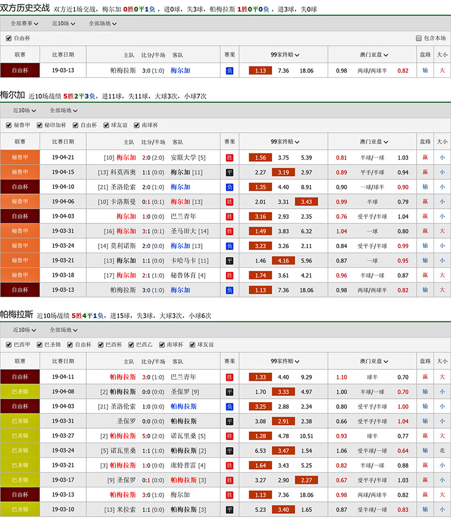Click 赛果 column header in 帕梅拉斯 table
The height and width of the screenshot is (520, 451).
[x=229, y=361]
